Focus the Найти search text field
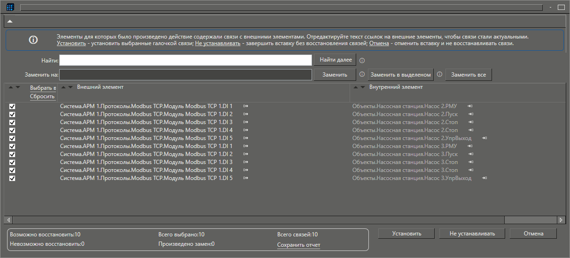 (185, 60)
